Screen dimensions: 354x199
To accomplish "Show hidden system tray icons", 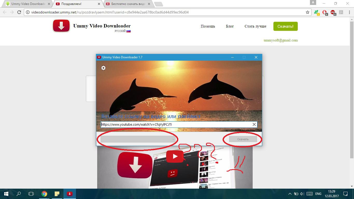I will (x=290, y=194).
